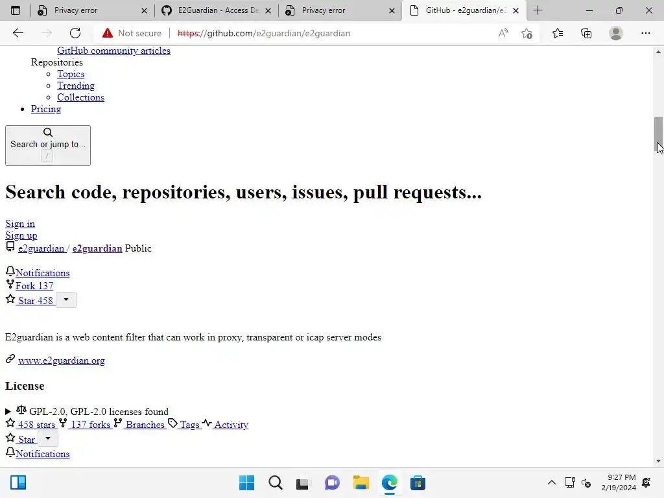The height and width of the screenshot is (498, 664).
Task: Open the Favorites list icon
Action: point(557,33)
